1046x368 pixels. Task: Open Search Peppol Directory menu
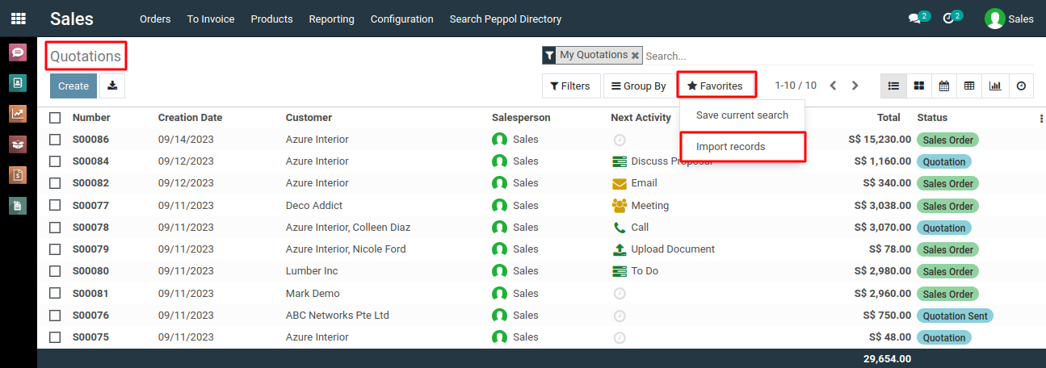pos(506,19)
